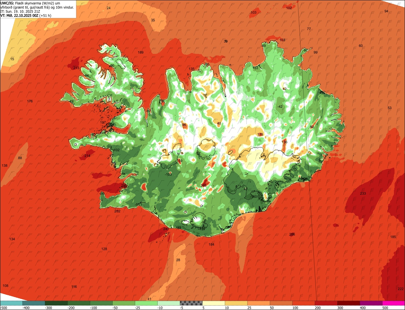Viewport: 405px width, 310px height.
Task: Click the value 206 on the map
Action: (x=292, y=234)
